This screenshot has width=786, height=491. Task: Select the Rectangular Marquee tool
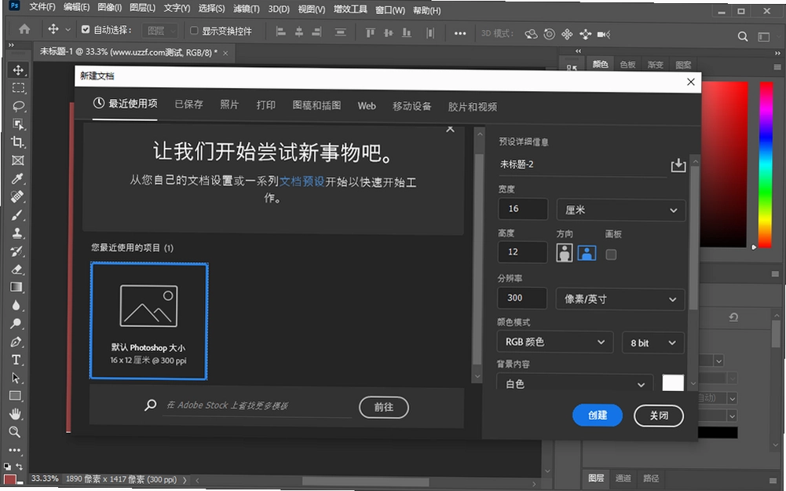(18, 88)
